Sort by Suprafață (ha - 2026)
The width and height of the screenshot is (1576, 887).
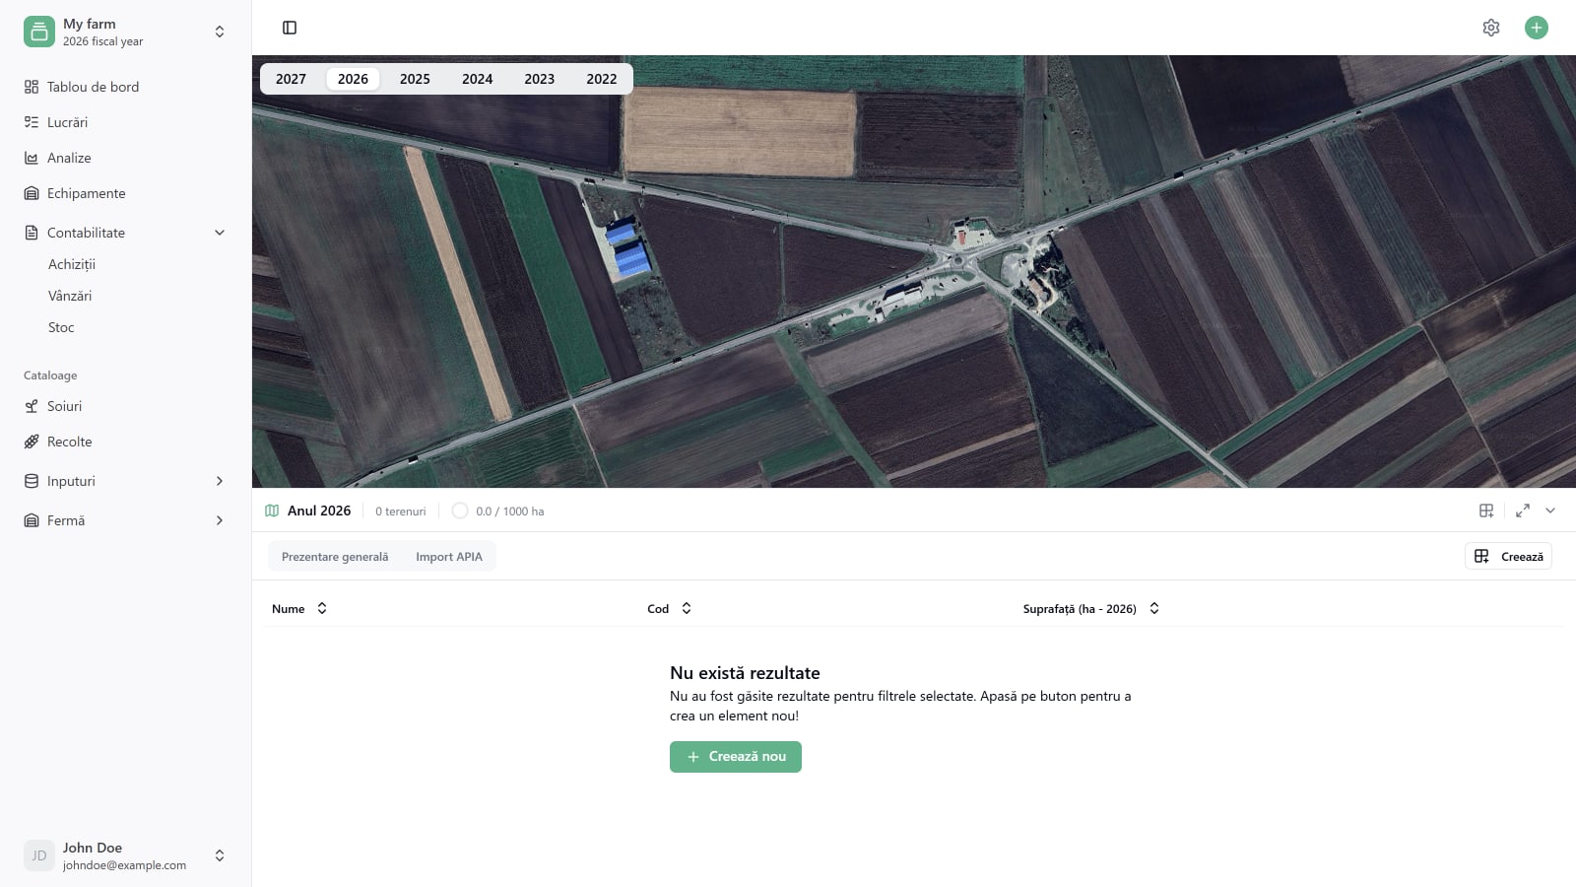tap(1091, 609)
